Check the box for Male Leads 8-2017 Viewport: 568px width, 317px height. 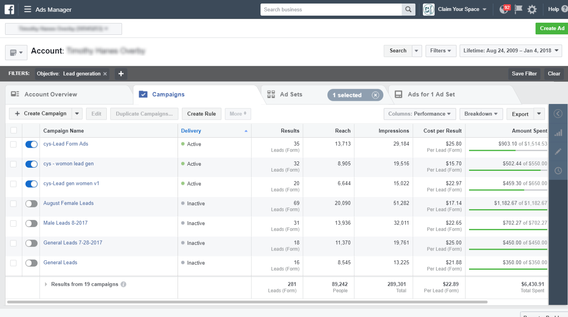coord(13,223)
